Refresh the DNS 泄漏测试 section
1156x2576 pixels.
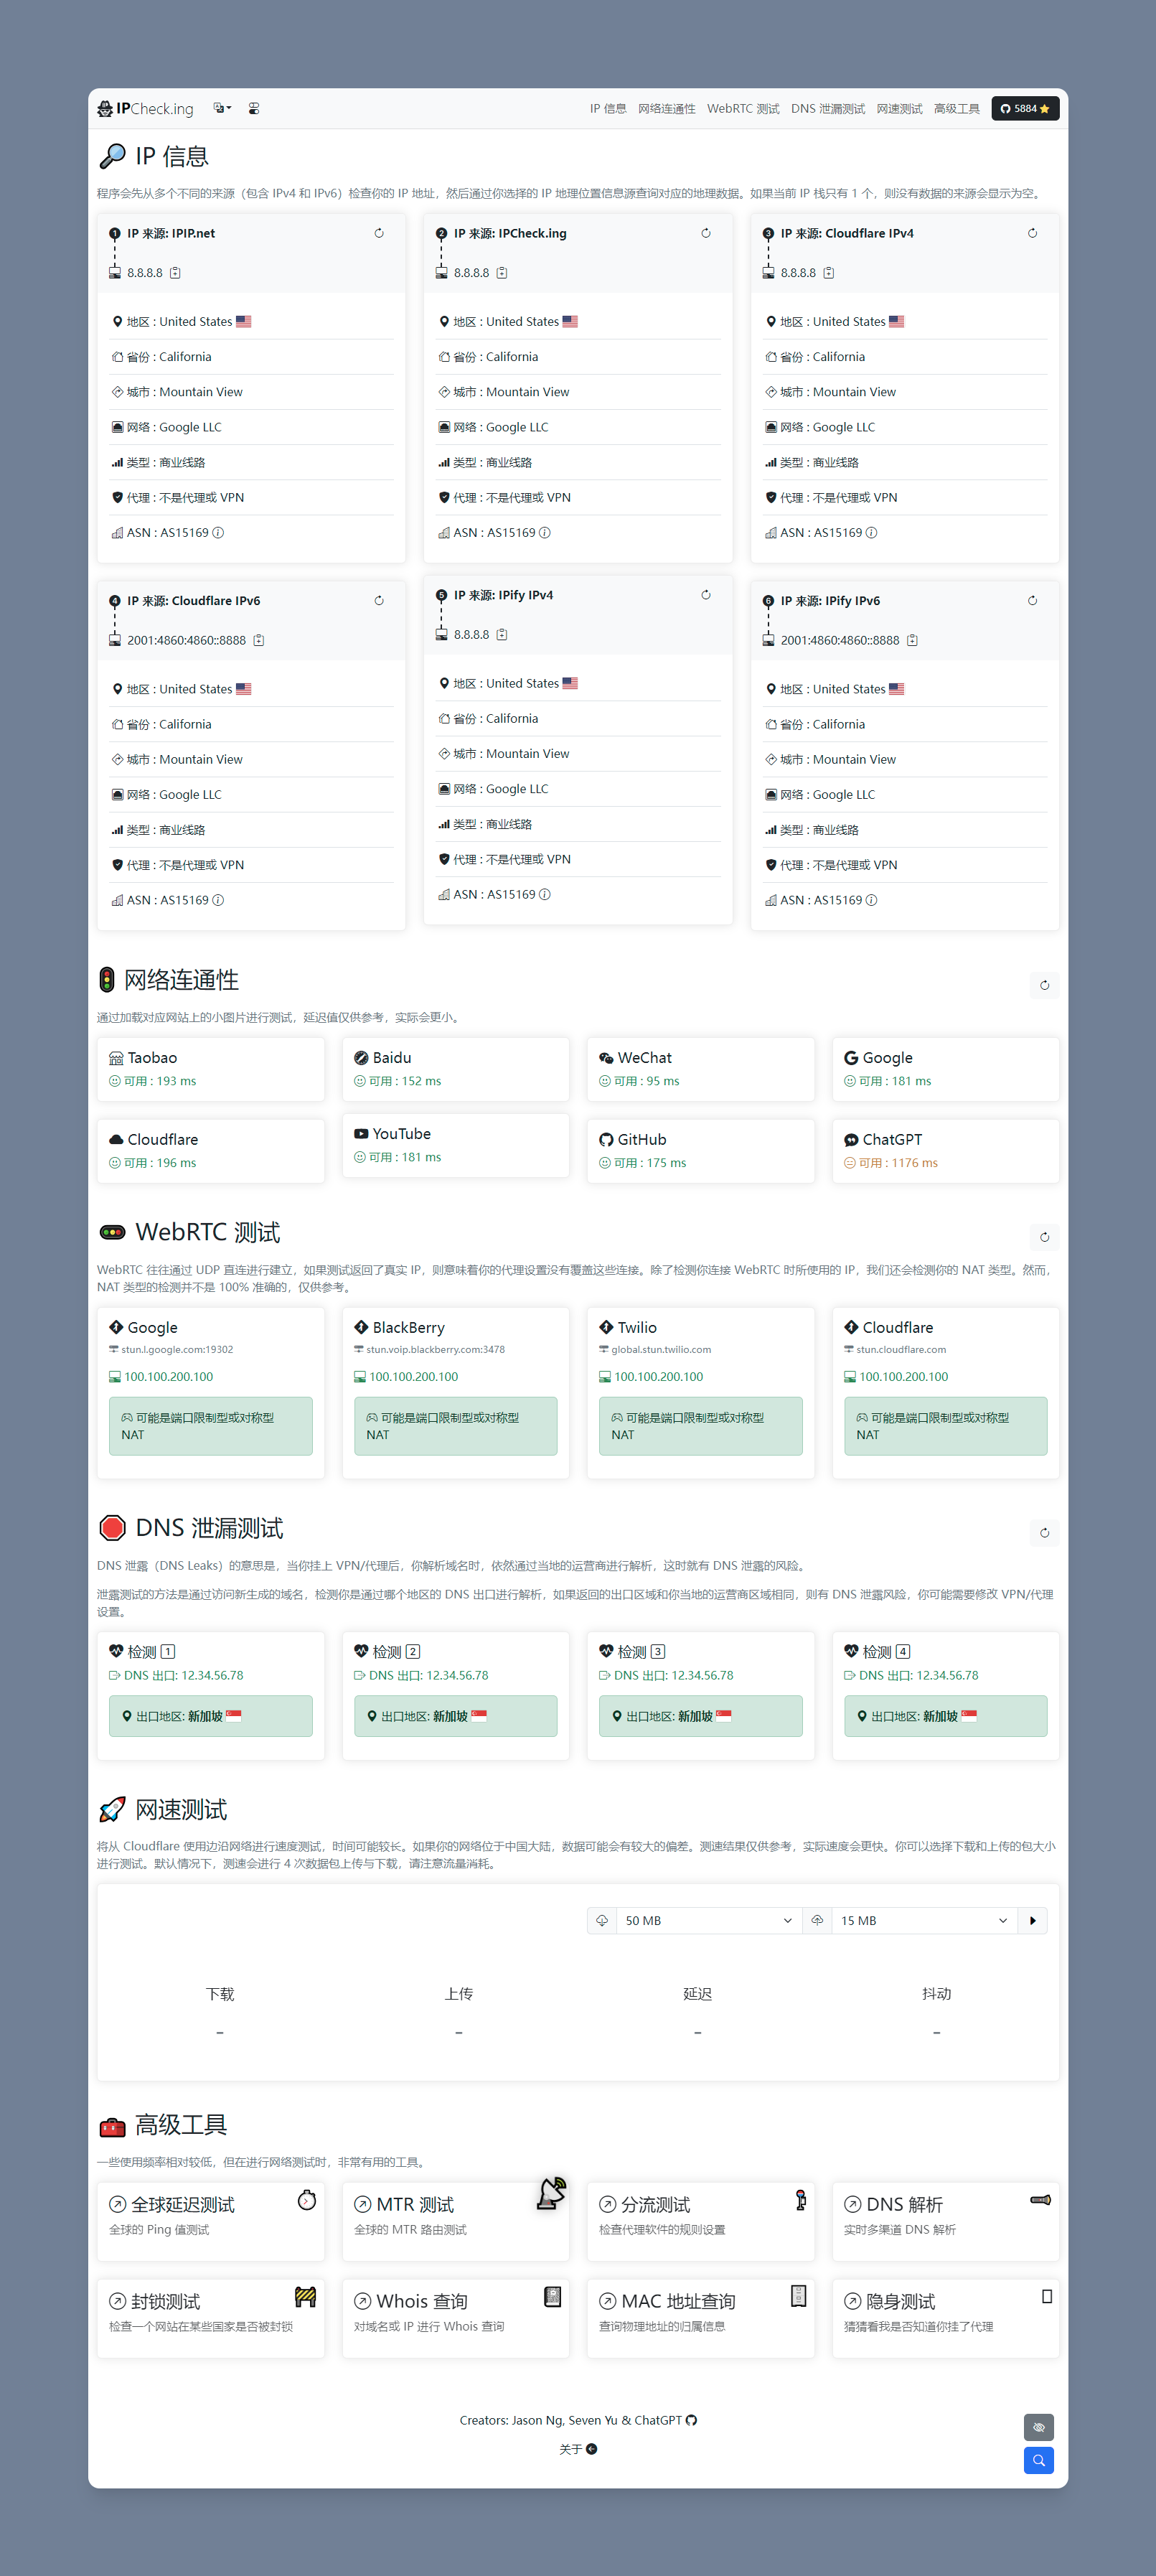pos(1044,1533)
